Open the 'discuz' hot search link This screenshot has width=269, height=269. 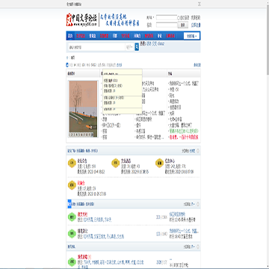coord(161,43)
